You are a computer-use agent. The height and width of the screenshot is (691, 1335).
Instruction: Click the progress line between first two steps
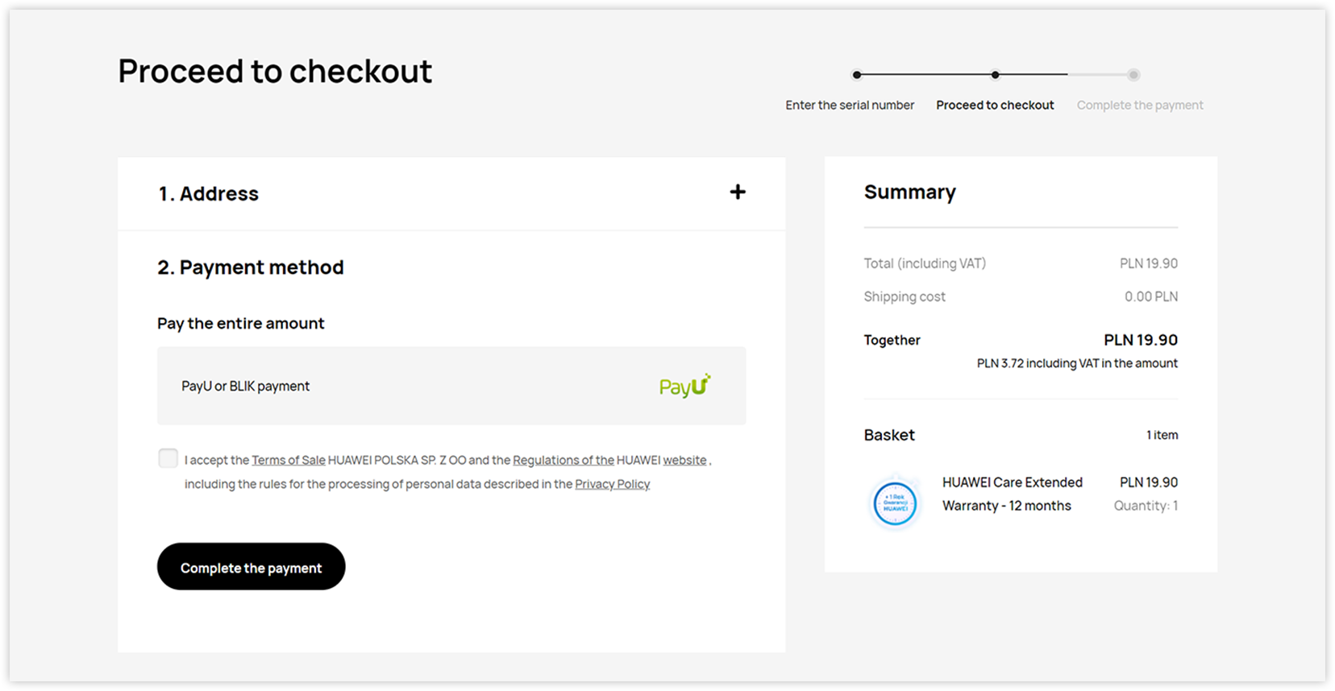(926, 75)
